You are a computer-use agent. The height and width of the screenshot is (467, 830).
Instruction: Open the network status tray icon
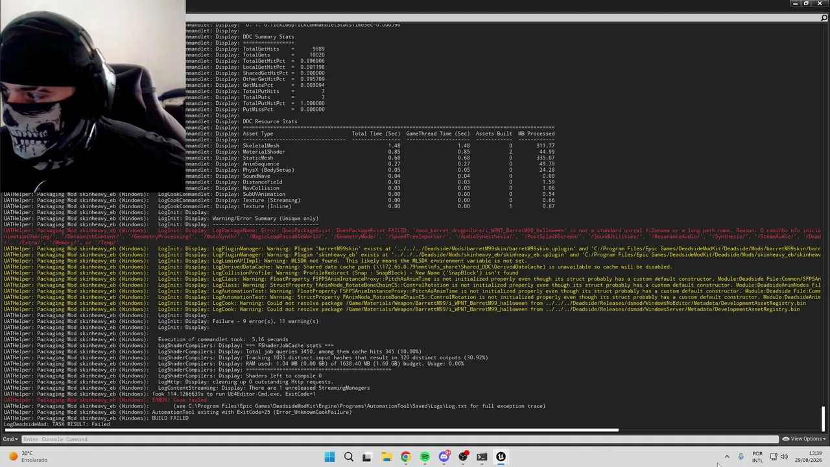coord(773,457)
